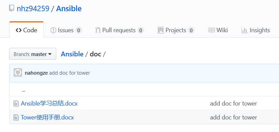Viewport: 279px width, 132px height.
Task: Open the nhz94259 user profile link
Action: (33, 8)
